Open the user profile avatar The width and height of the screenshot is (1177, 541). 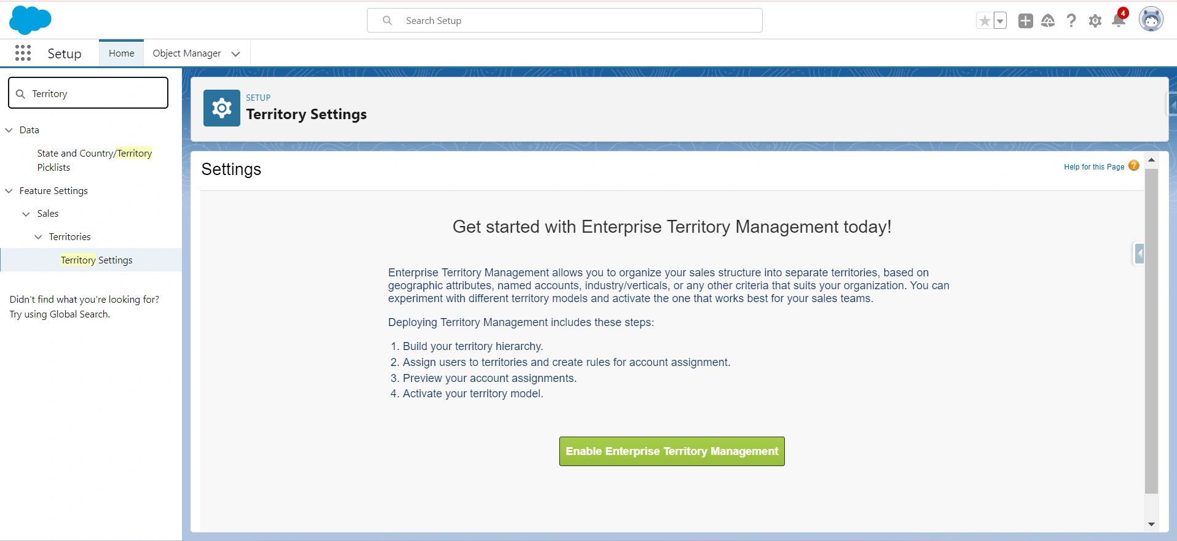pyautogui.click(x=1151, y=20)
